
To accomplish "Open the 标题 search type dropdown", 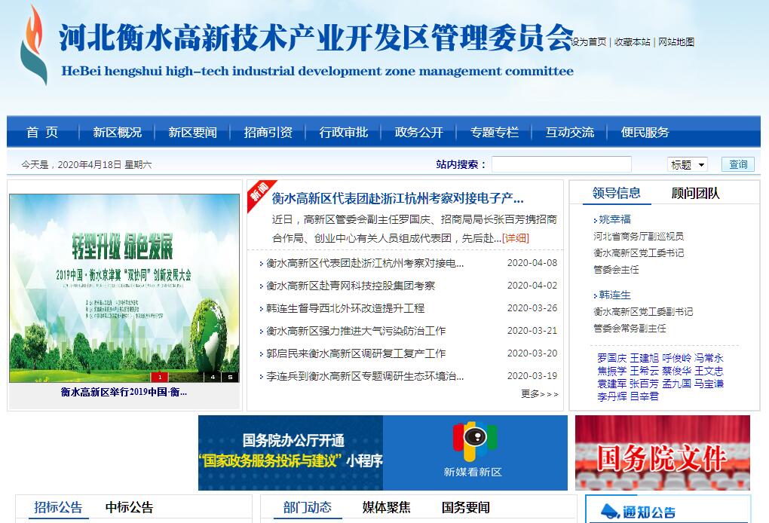I will coord(687,164).
